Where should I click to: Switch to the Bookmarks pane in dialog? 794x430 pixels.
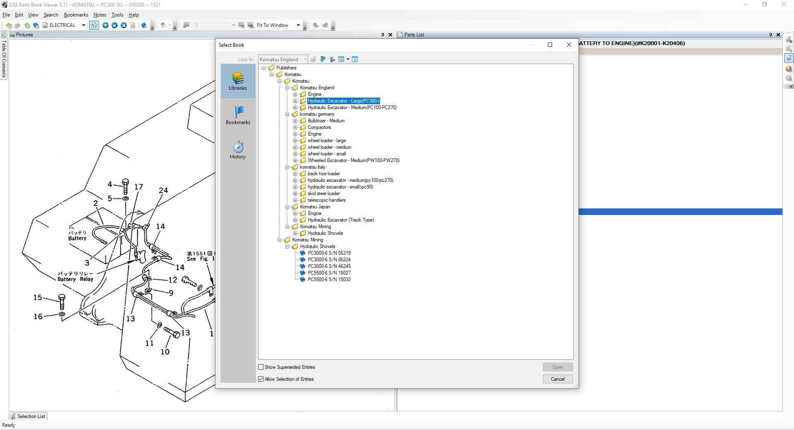[x=238, y=115]
